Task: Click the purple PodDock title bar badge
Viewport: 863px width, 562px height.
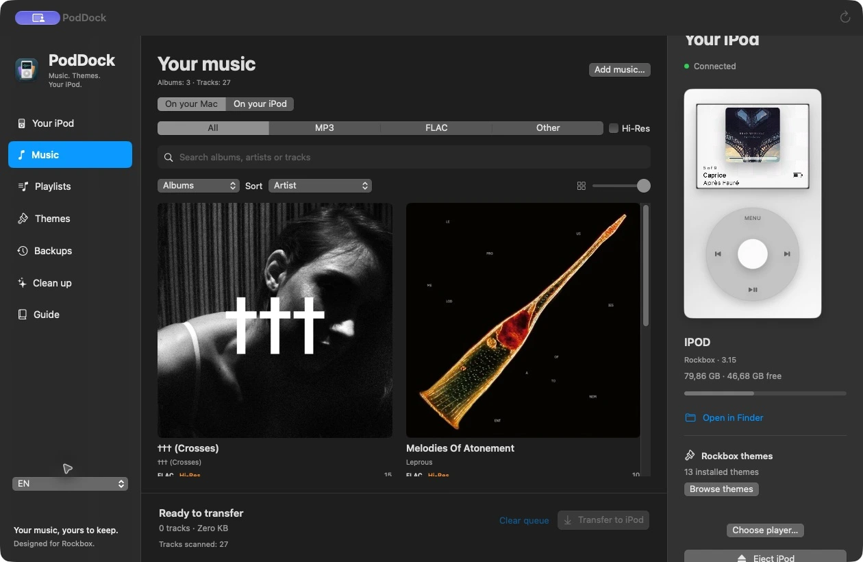Action: [37, 18]
